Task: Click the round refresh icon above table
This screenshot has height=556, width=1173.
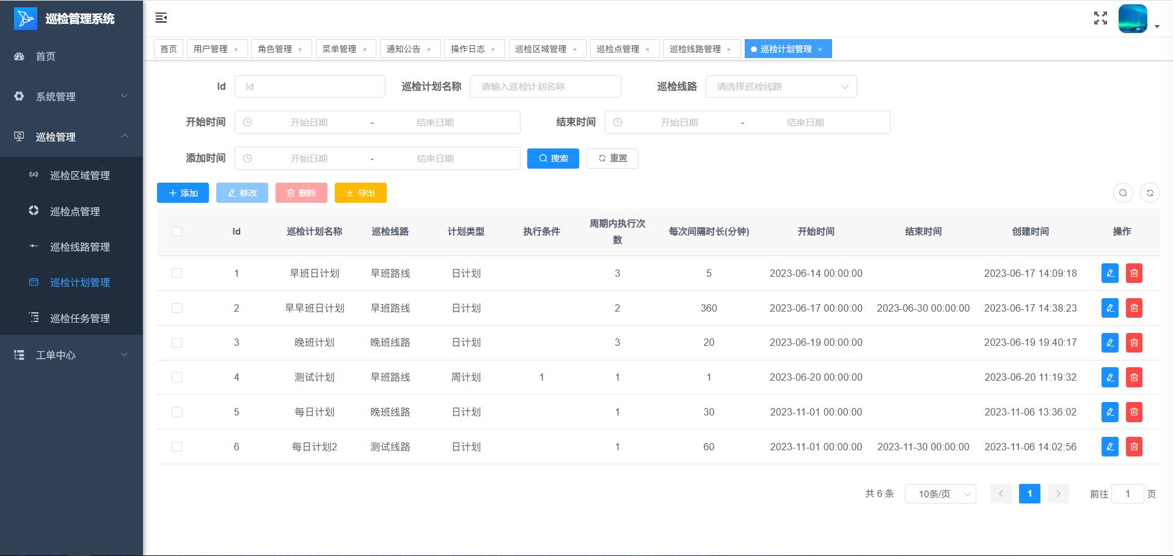Action: [x=1150, y=193]
